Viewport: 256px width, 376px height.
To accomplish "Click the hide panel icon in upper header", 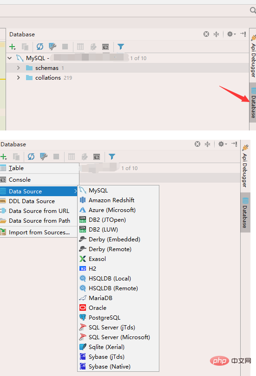I will [x=243, y=34].
